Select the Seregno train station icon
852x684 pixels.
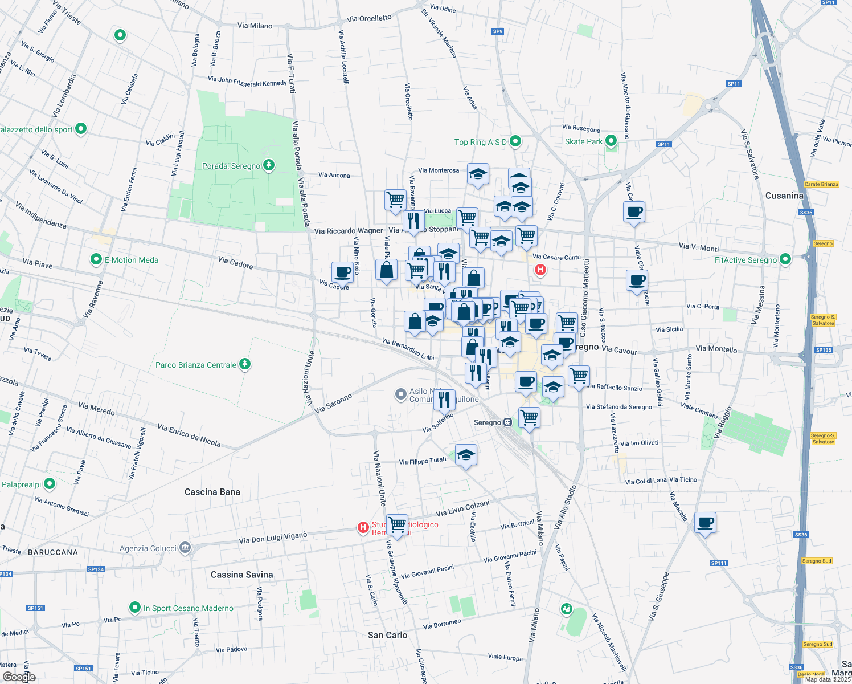pos(507,422)
